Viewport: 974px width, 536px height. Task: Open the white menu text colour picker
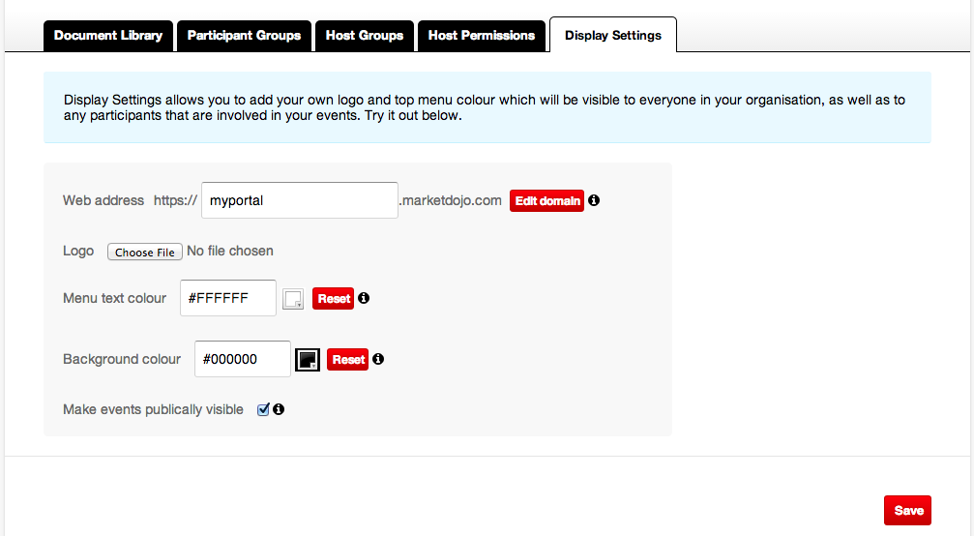coord(293,299)
